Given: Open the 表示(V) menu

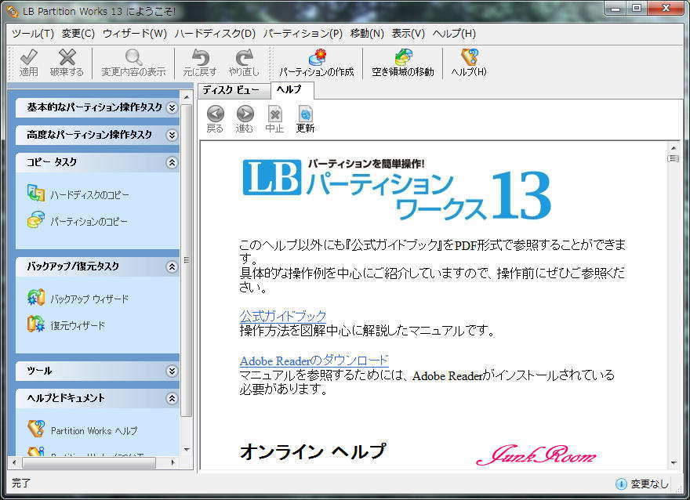Looking at the screenshot, I should click(409, 34).
